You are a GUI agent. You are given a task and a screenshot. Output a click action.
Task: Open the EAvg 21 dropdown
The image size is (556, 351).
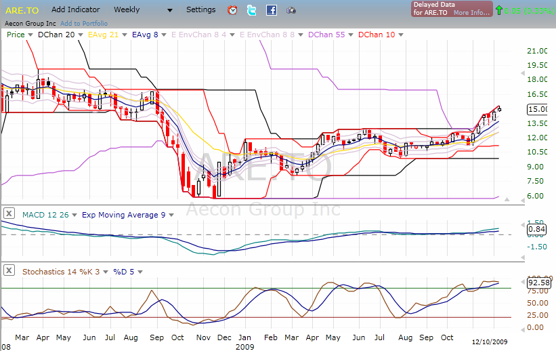(125, 35)
